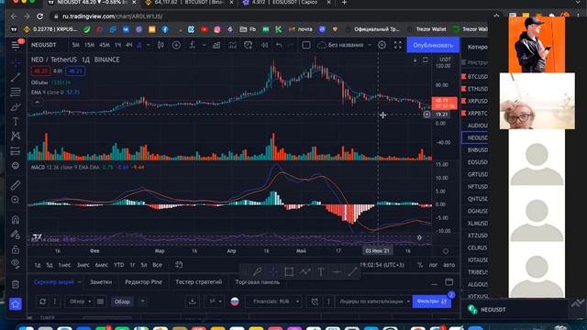Export screener data with download icon
587x330 pixels.
point(193,302)
